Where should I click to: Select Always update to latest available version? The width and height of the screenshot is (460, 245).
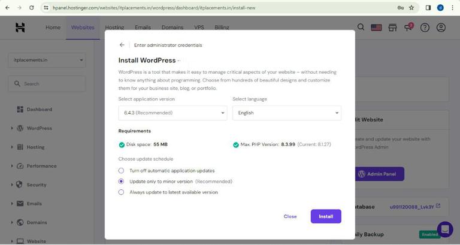coord(122,192)
